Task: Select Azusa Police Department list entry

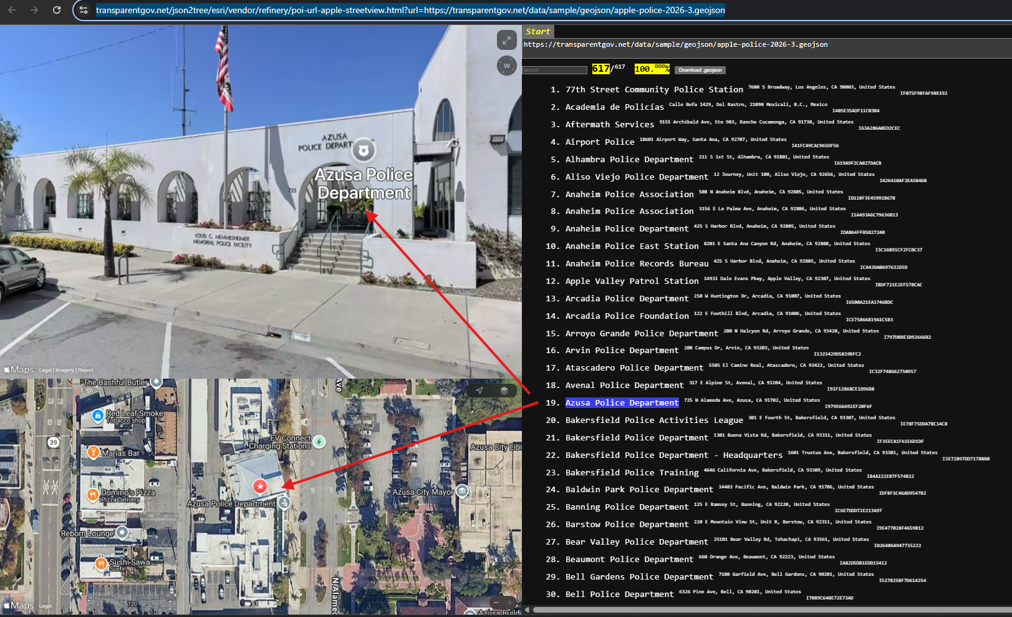Action: [x=622, y=403]
